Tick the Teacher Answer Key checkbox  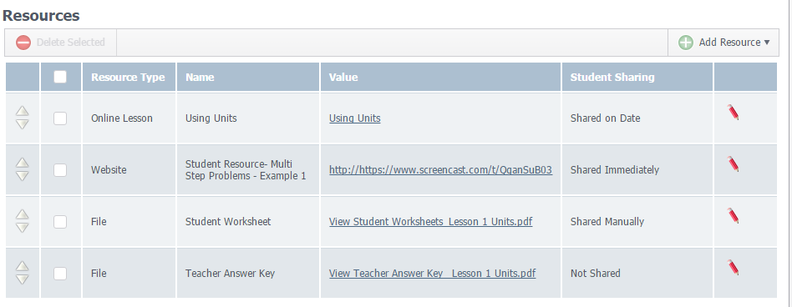60,274
